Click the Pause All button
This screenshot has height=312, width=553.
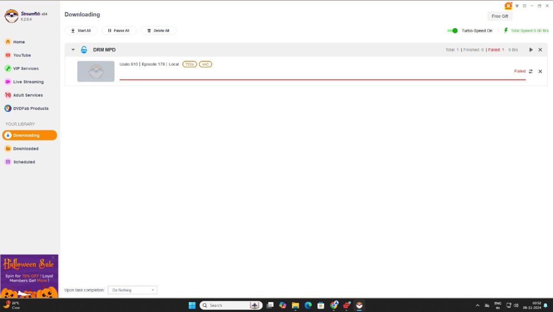(x=119, y=31)
